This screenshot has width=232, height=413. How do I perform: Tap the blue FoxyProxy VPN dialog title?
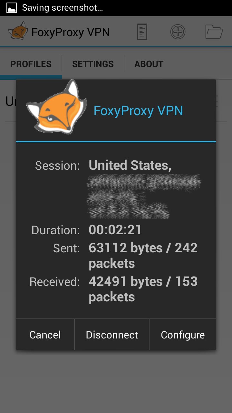(138, 111)
